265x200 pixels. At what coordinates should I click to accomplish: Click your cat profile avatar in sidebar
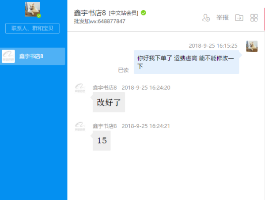[32, 9]
